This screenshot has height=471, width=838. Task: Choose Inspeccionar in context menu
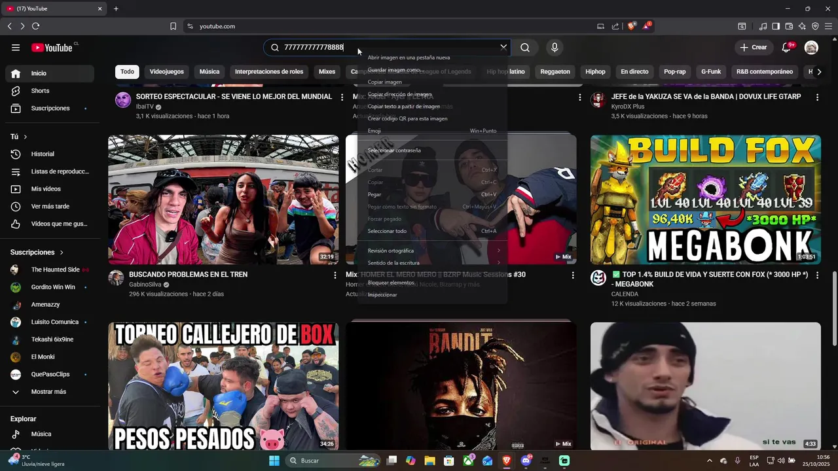(x=433, y=294)
